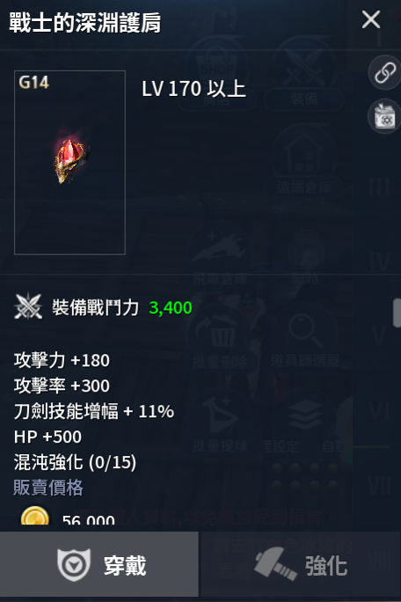Image resolution: width=401 pixels, height=602 pixels.
Task: Click the hammer icon on the 強化 button
Action: pos(276,564)
